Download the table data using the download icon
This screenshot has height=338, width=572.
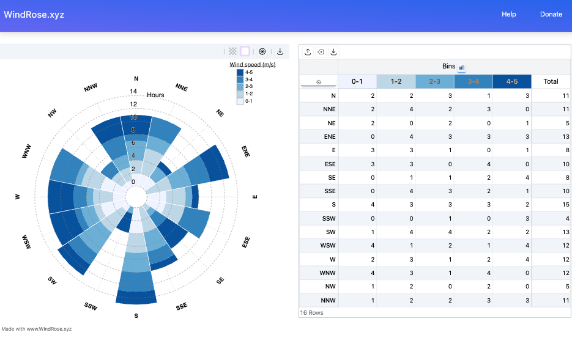(333, 52)
